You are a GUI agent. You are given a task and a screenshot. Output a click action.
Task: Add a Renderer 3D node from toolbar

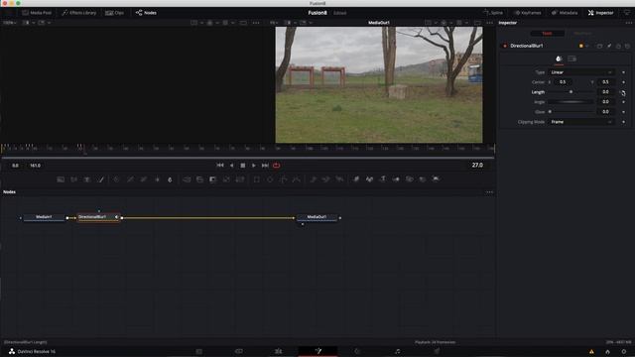436,179
